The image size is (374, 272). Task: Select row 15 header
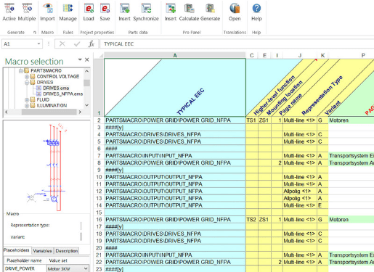point(99,213)
